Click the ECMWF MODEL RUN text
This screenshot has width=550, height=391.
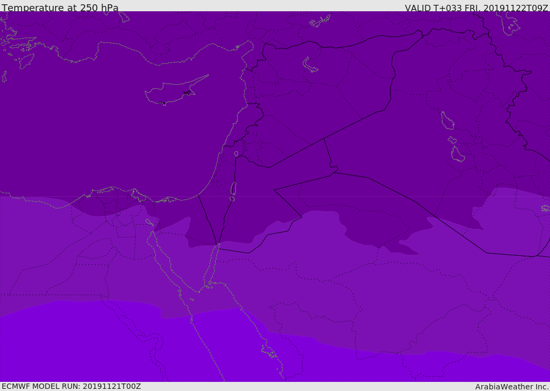coord(71,386)
